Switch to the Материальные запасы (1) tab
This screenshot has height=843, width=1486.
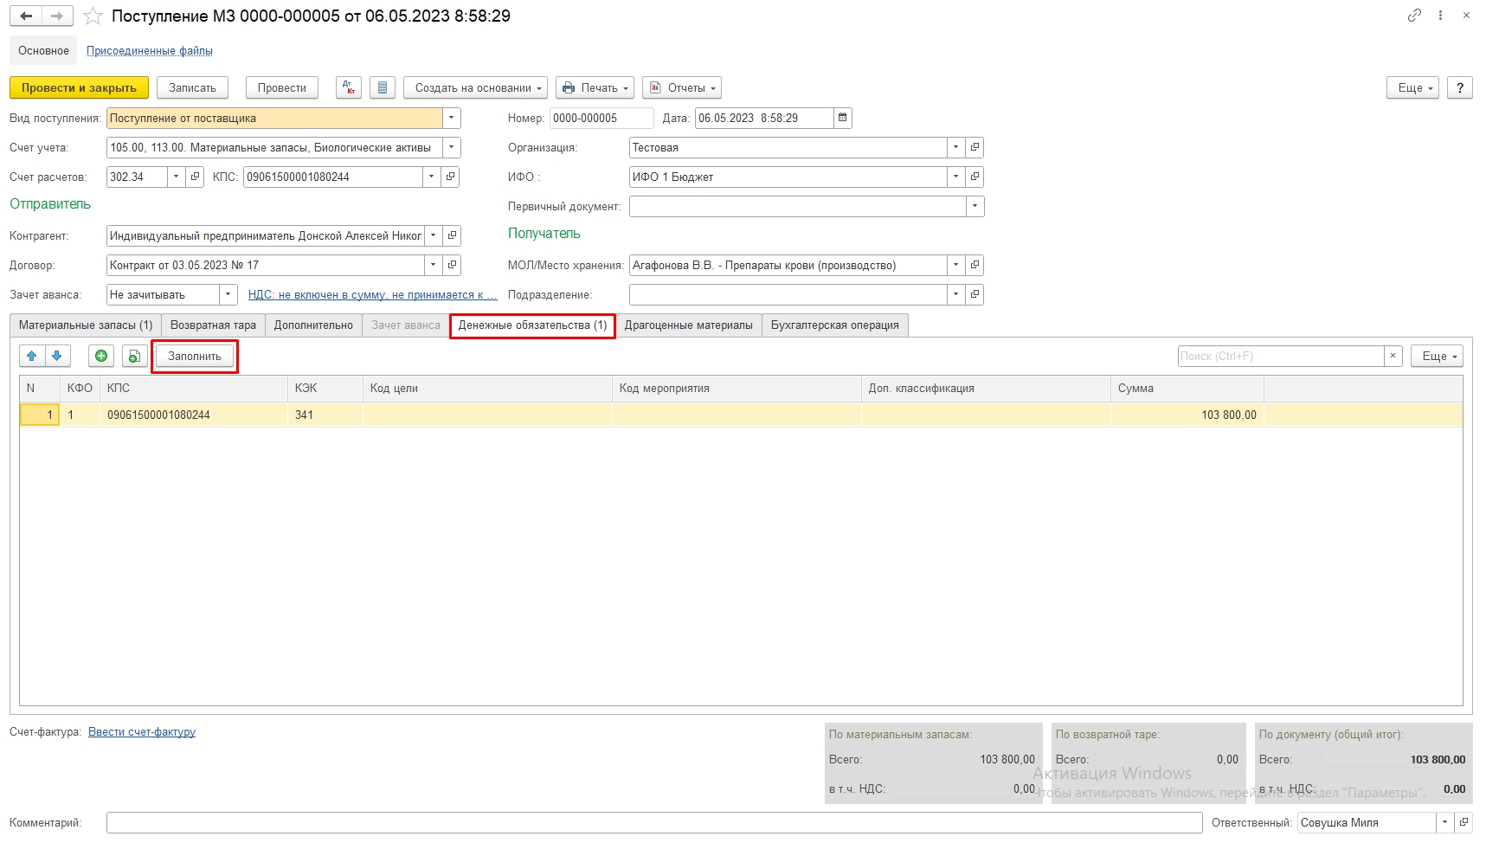pyautogui.click(x=86, y=325)
